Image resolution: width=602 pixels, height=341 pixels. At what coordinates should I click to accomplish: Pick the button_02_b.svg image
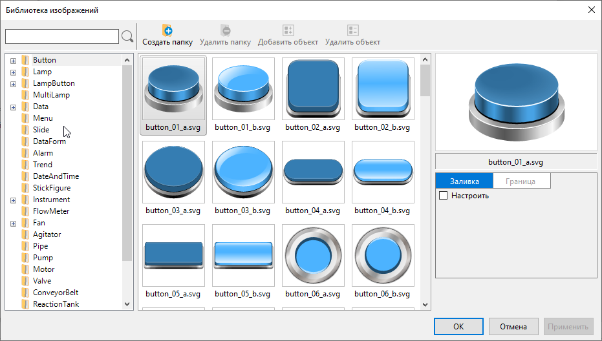coord(383,88)
